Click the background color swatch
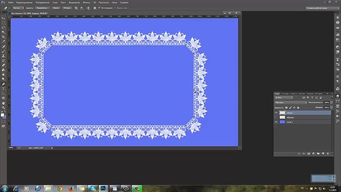This screenshot has width=341, height=192. (4, 117)
